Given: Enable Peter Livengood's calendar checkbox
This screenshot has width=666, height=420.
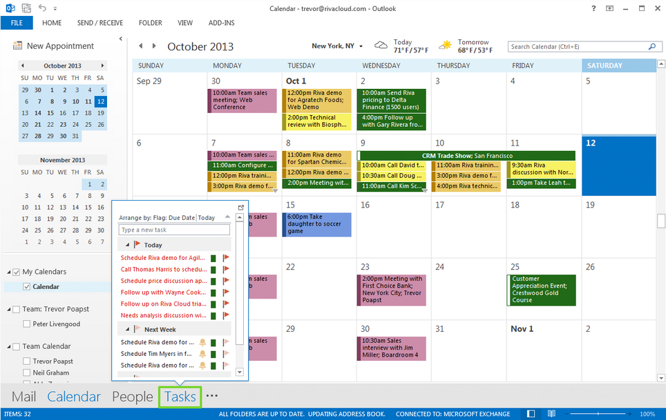Looking at the screenshot, I should (x=27, y=324).
